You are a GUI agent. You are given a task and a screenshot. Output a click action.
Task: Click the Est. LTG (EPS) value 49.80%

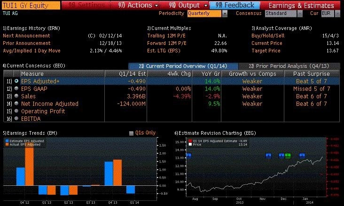click(219, 51)
